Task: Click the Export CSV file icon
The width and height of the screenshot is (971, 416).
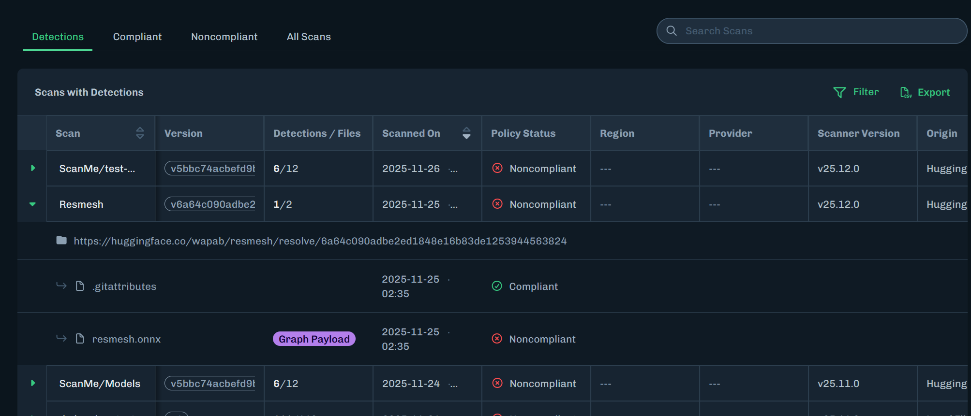Action: click(905, 92)
